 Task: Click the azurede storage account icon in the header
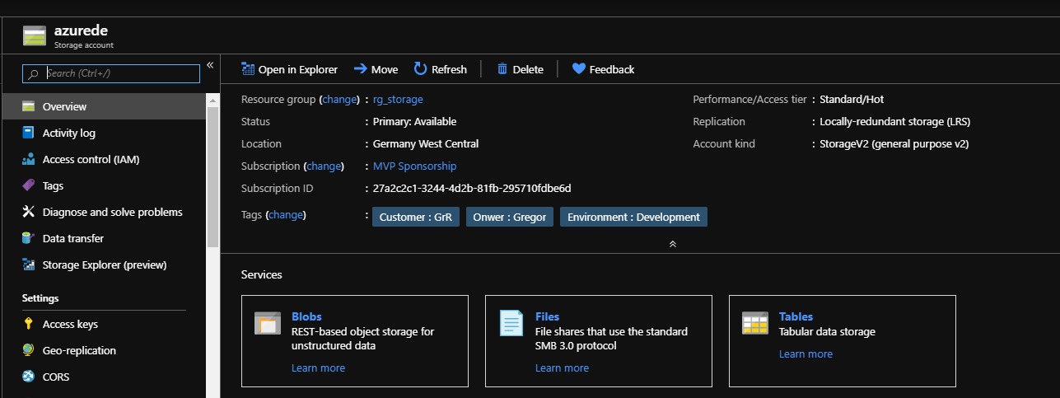point(35,37)
